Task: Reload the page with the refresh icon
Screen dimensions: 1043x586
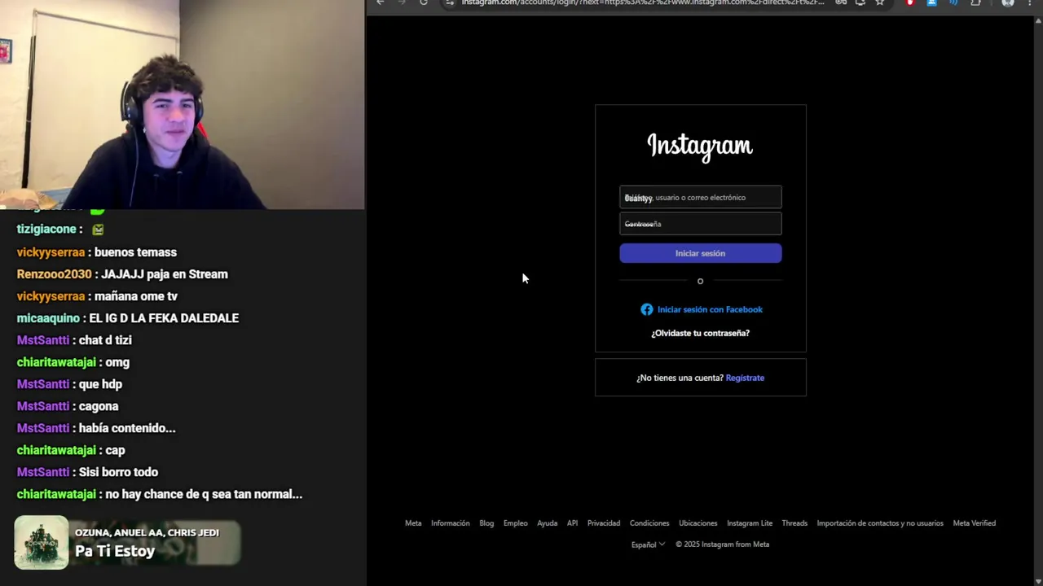Action: 424,3
